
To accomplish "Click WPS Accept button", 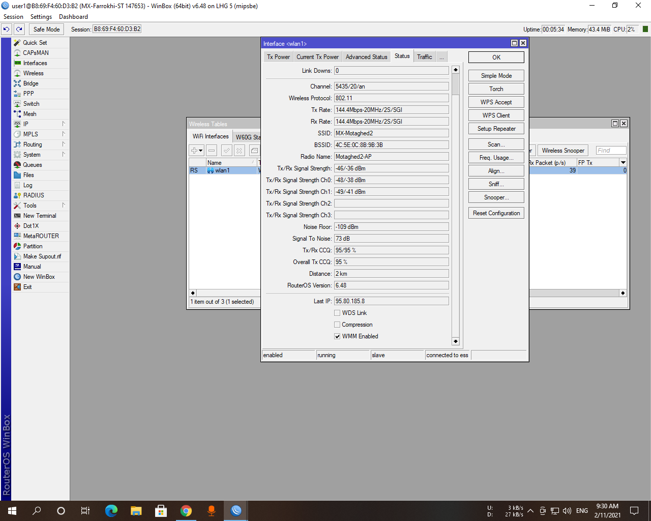I will pos(496,102).
